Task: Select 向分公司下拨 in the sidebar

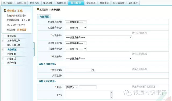Action: coord(14,45)
